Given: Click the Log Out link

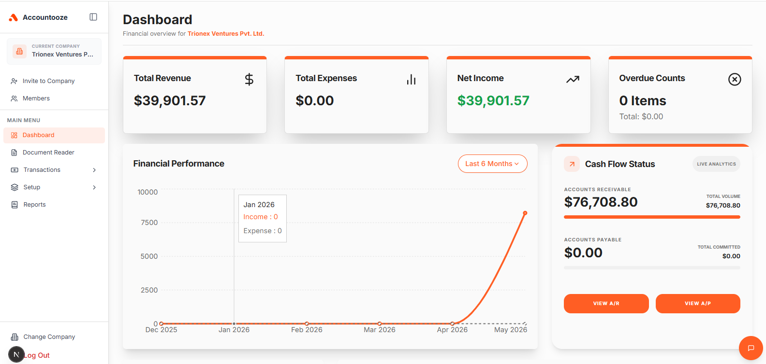Looking at the screenshot, I should click(x=37, y=355).
